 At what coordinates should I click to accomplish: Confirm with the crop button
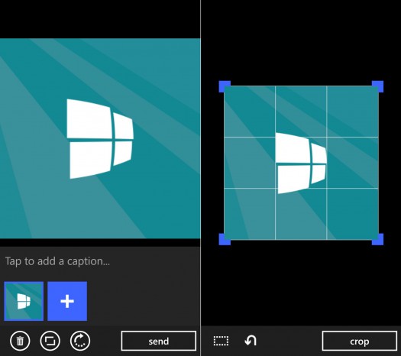click(x=360, y=341)
